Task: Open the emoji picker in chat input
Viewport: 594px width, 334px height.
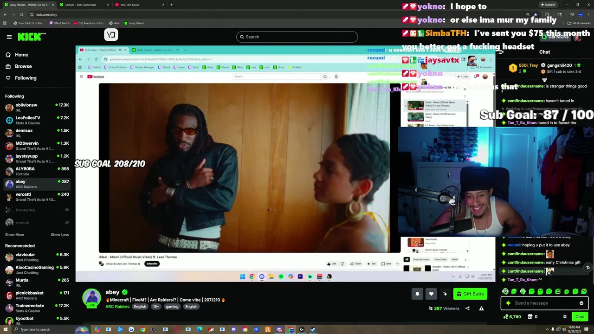Action: (581, 303)
